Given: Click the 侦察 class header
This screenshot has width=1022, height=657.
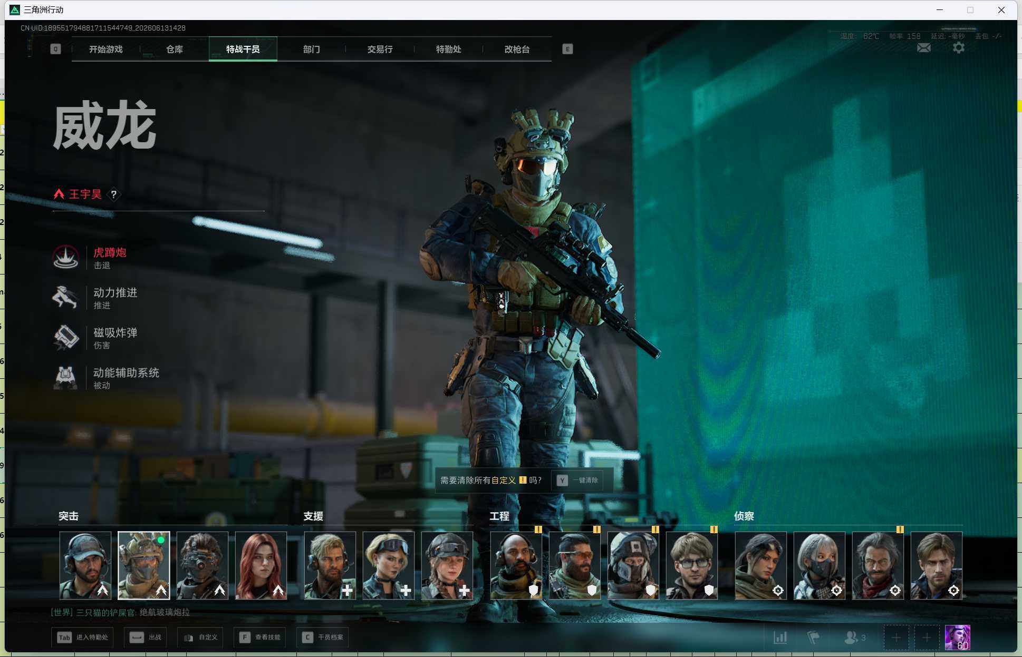Looking at the screenshot, I should (x=744, y=516).
